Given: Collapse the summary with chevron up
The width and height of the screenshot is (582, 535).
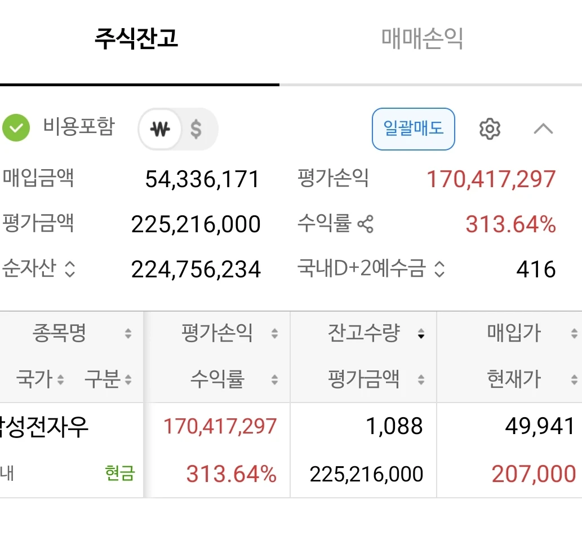Looking at the screenshot, I should click(x=543, y=129).
